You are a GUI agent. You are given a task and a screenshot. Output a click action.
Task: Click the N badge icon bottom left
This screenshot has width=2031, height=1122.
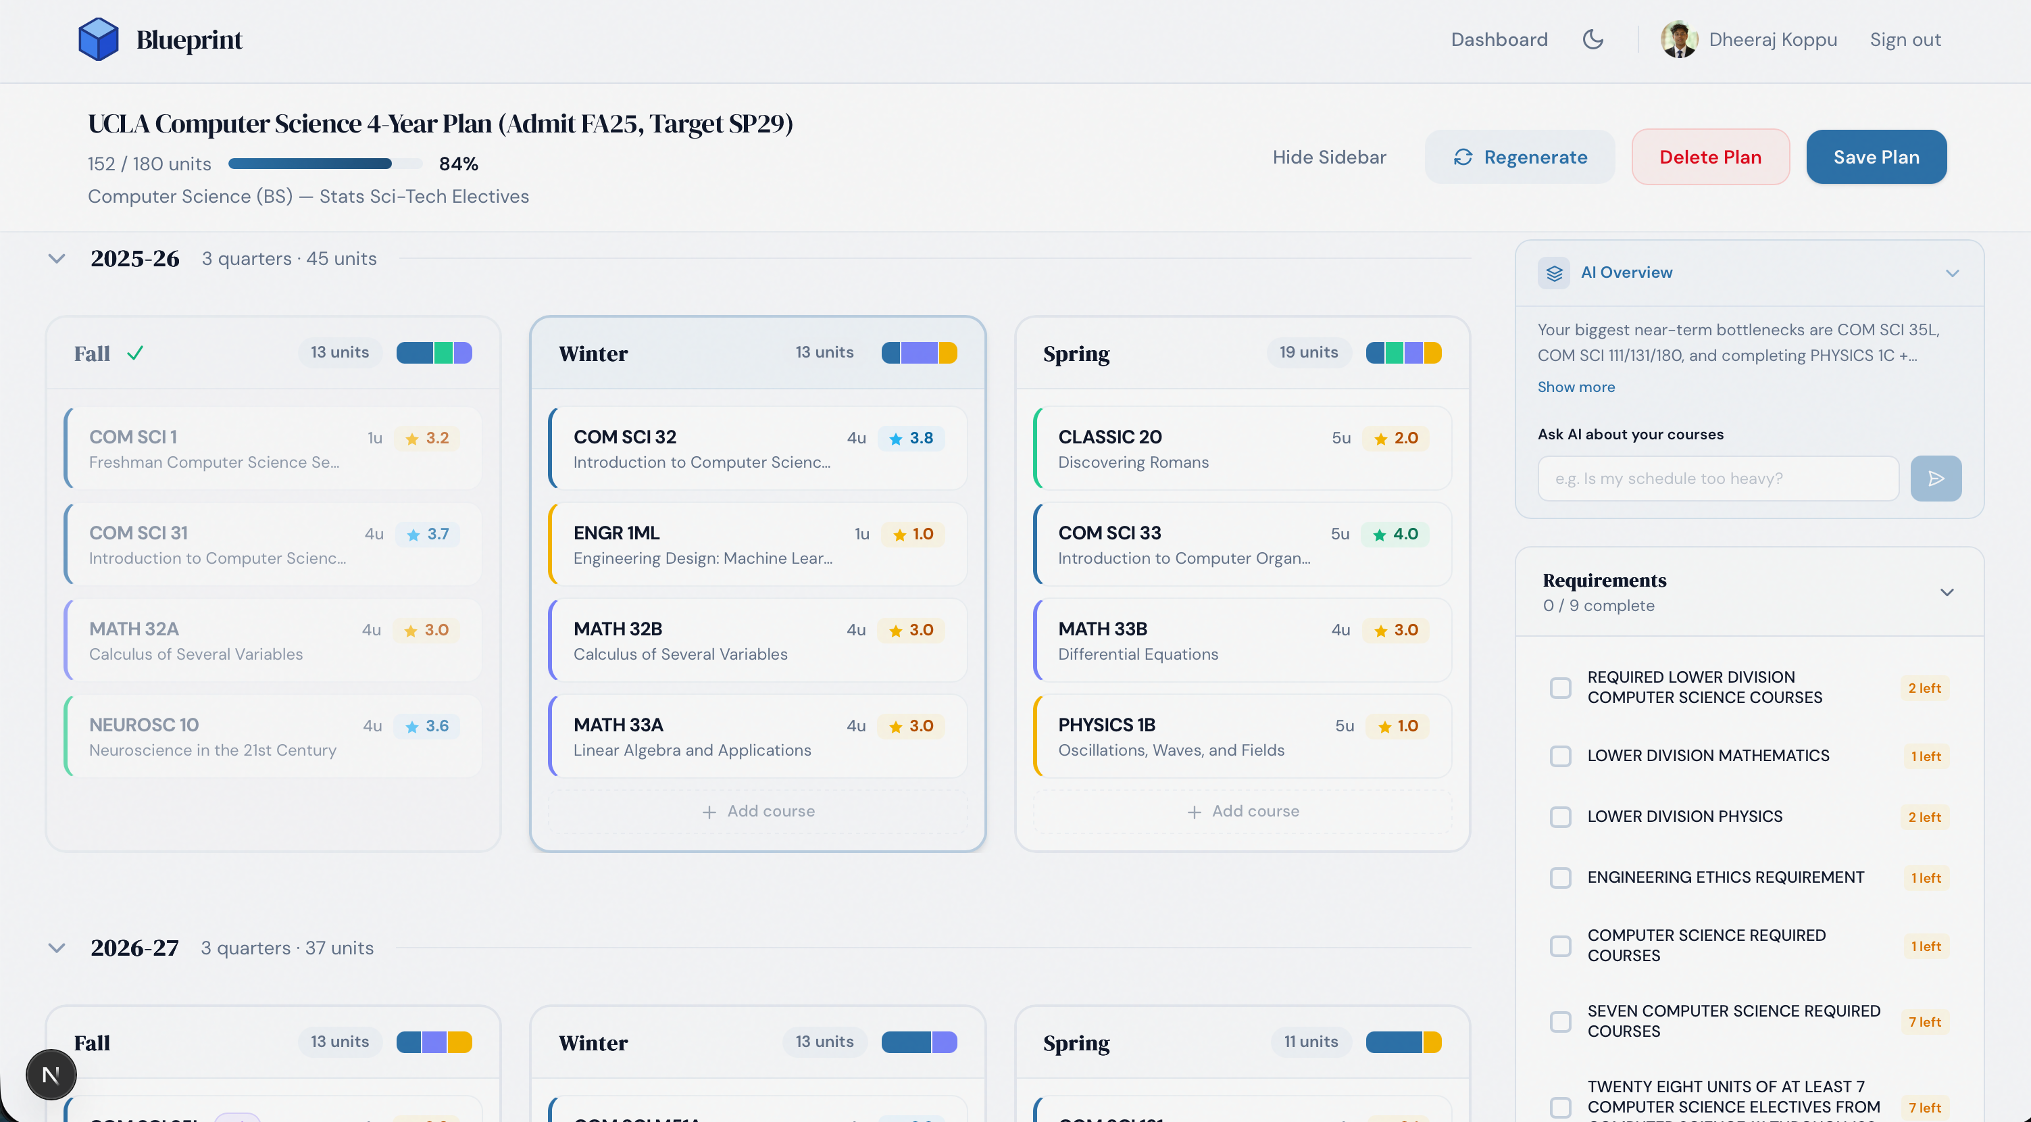click(x=51, y=1074)
